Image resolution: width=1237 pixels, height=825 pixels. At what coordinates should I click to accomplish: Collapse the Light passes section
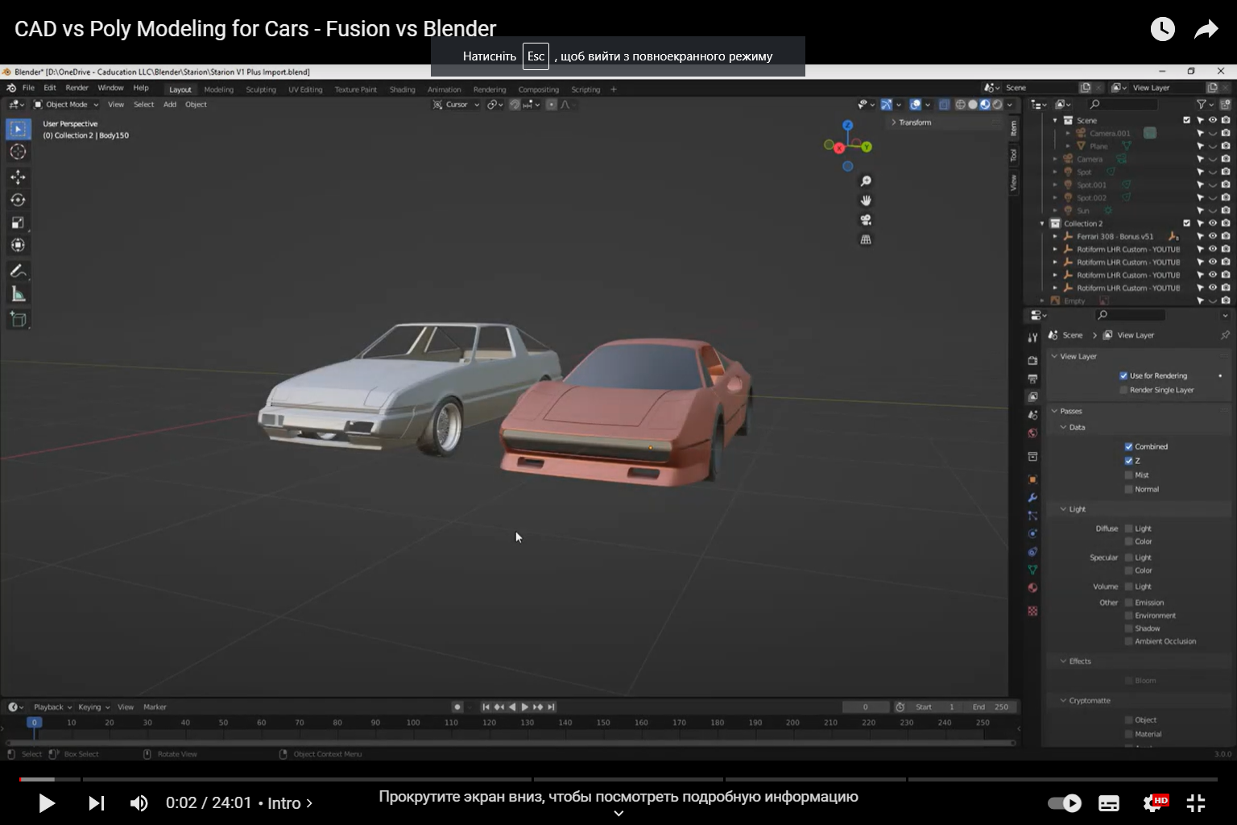coord(1063,509)
